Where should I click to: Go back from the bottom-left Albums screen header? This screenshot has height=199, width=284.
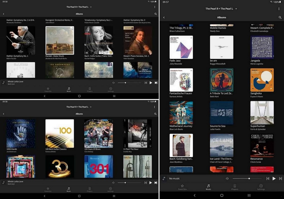[4, 114]
